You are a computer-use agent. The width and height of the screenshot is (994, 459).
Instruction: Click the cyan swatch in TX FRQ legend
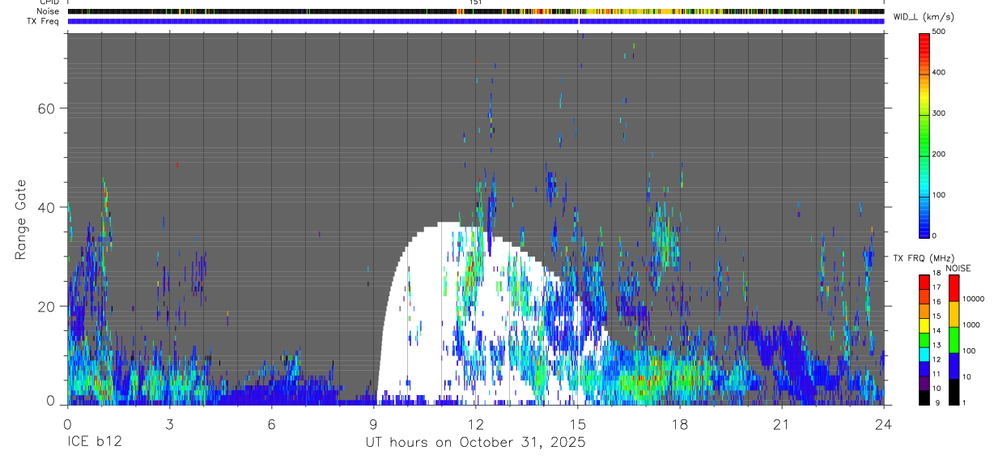tap(924, 355)
